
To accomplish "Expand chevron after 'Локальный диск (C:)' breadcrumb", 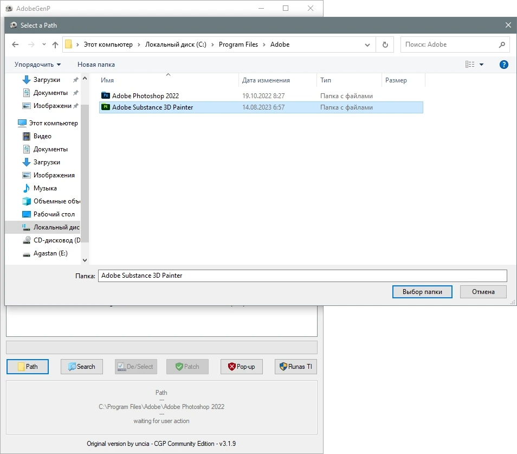I will [x=212, y=44].
